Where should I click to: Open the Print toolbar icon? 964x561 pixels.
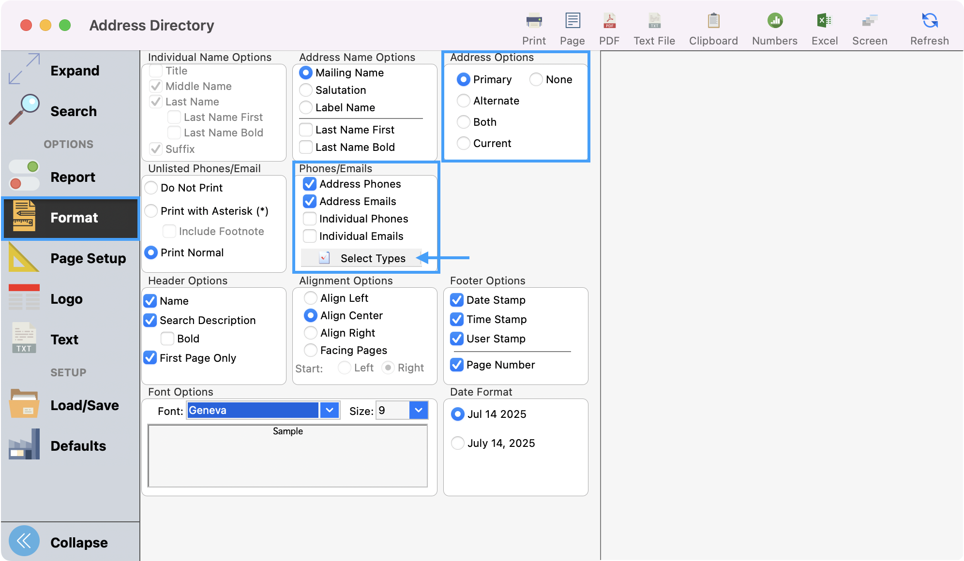(x=534, y=27)
